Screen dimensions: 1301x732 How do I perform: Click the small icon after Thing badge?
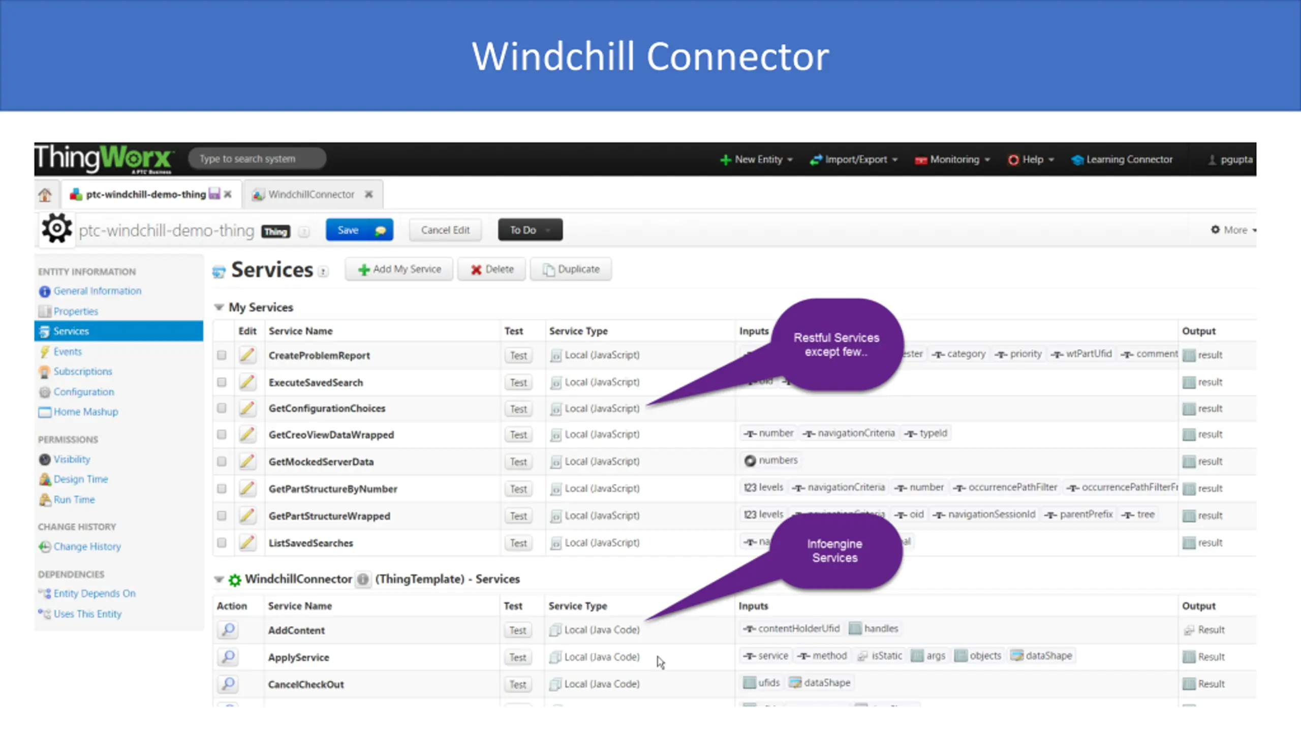pos(304,232)
